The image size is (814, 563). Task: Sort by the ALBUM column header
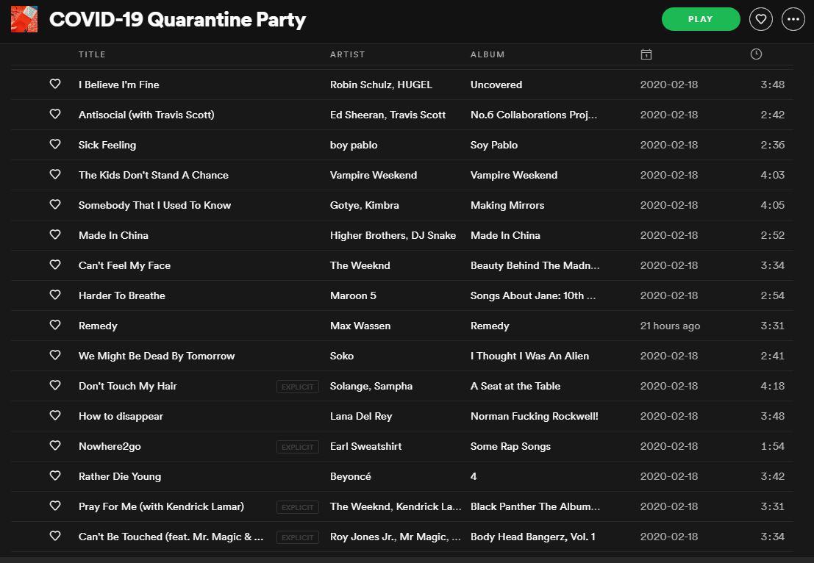click(488, 54)
